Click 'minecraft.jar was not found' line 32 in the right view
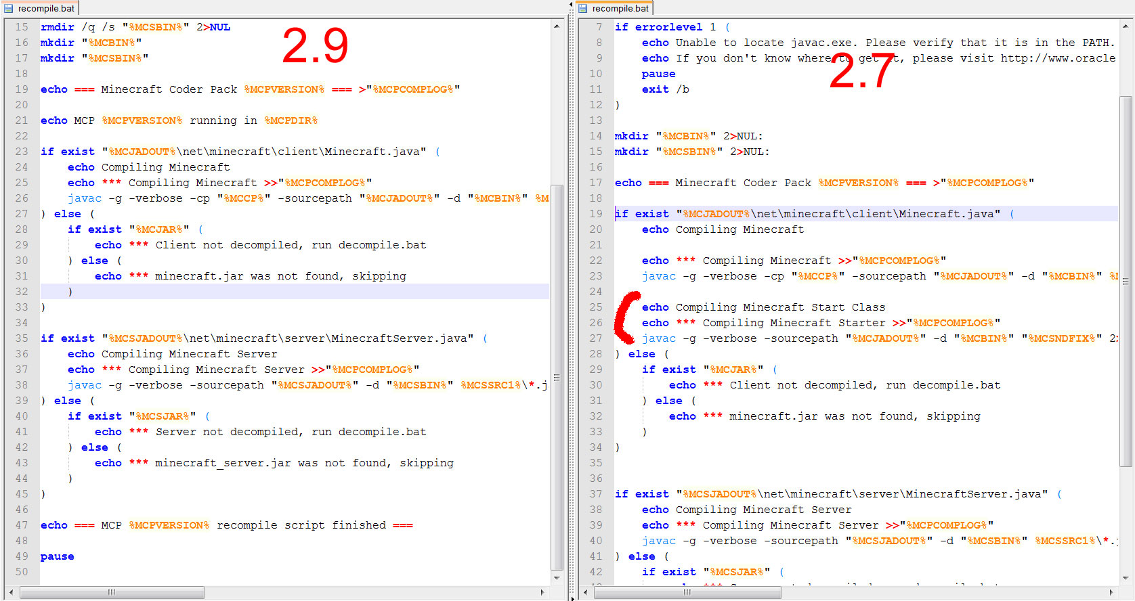Screen dimensions: 1135x601 coord(825,416)
